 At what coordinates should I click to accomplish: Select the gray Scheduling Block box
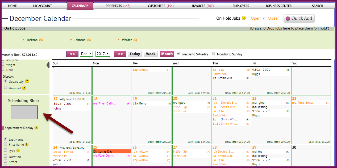(24, 112)
